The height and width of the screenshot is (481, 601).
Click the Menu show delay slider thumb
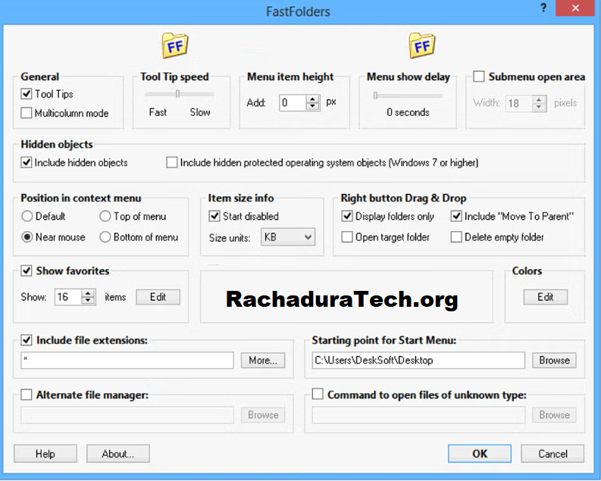375,95
